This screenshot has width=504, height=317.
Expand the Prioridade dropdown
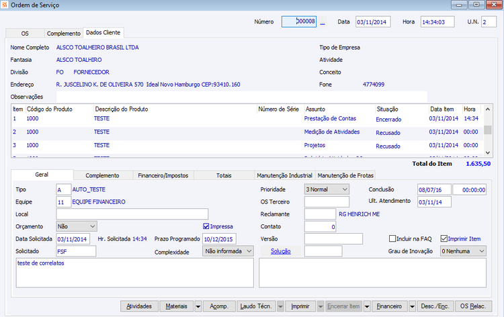(x=327, y=189)
